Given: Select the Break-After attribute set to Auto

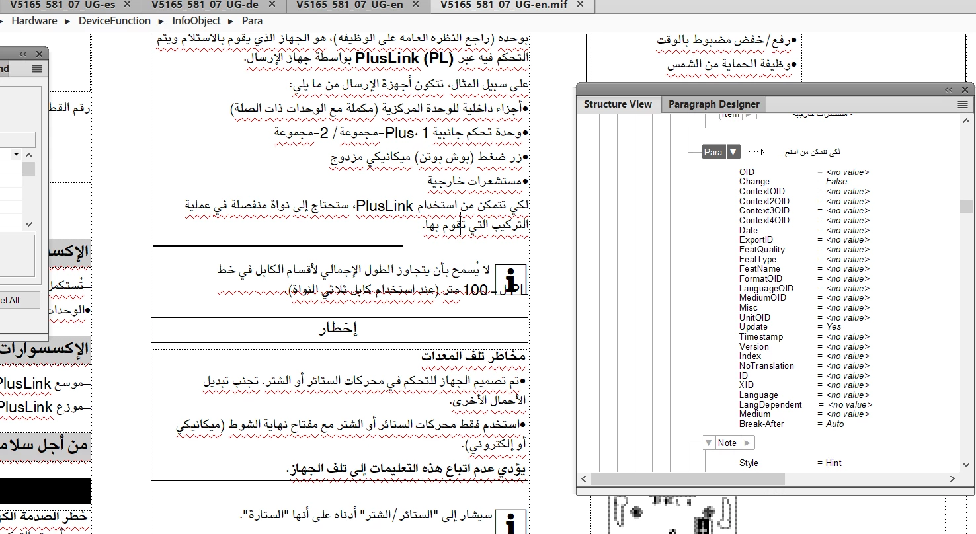Looking at the screenshot, I should 792,424.
